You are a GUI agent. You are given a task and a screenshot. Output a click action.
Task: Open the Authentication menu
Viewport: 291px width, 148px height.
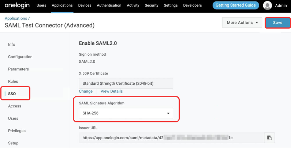tap(109, 5)
